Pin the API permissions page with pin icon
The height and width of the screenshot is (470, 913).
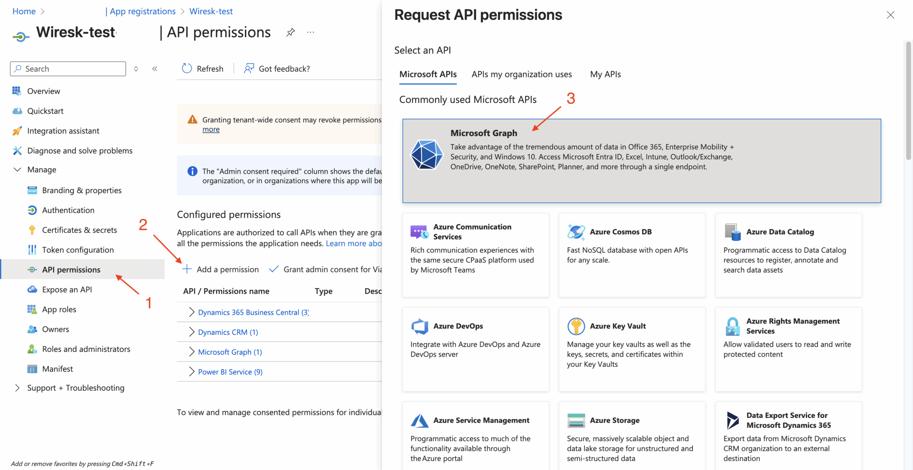[x=291, y=32]
